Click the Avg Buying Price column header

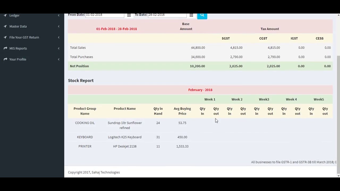click(x=182, y=111)
